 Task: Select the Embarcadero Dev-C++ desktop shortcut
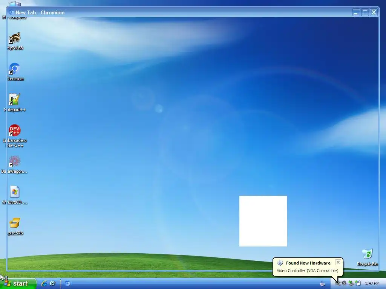click(x=15, y=136)
